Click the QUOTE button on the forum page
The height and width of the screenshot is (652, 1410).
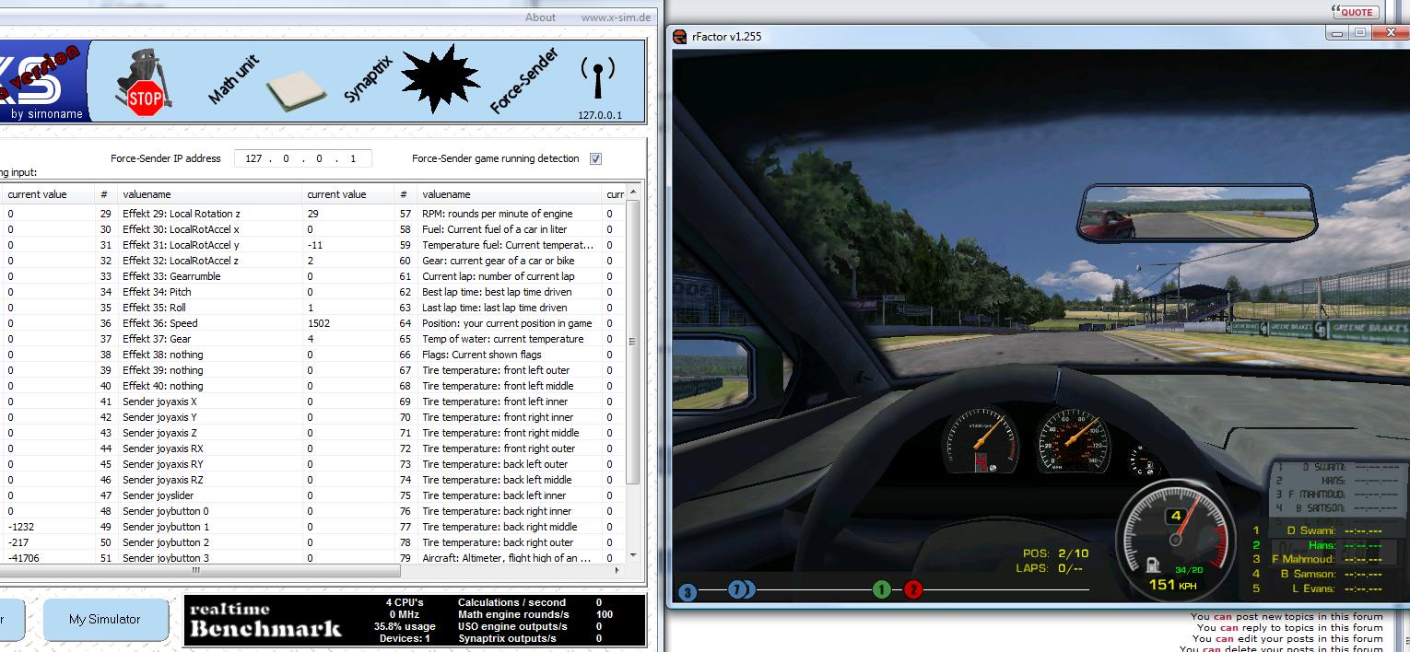pos(1356,12)
